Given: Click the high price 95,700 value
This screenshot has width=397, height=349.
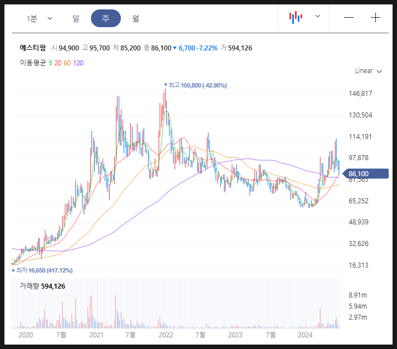Looking at the screenshot, I should coord(100,48).
